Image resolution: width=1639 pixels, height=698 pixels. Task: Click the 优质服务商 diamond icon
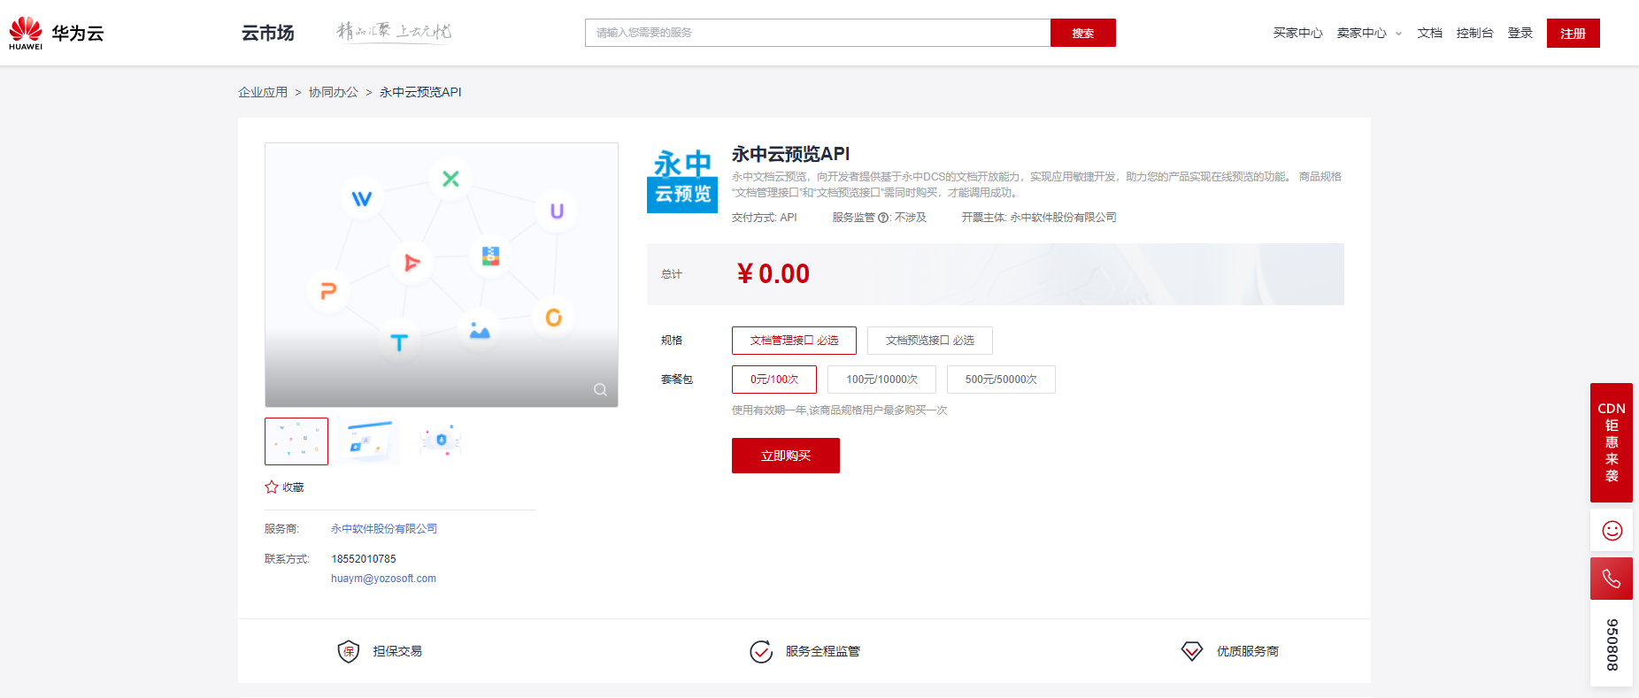[1192, 652]
